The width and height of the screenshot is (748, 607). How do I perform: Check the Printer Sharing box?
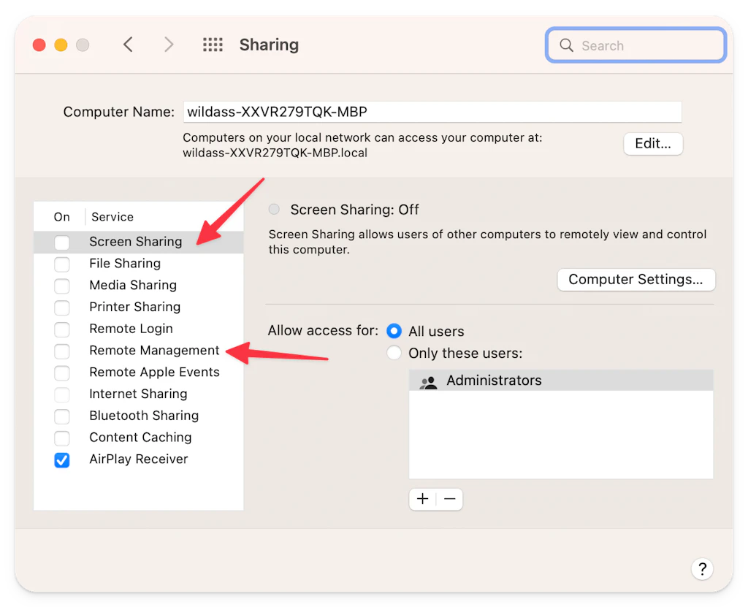coord(62,308)
